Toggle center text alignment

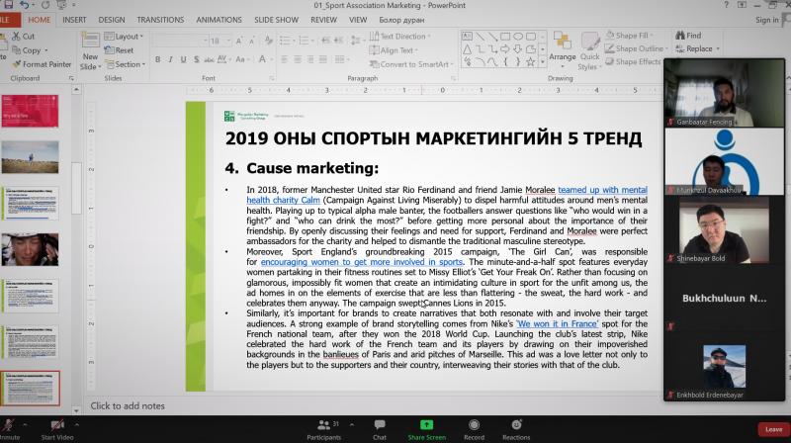point(298,59)
